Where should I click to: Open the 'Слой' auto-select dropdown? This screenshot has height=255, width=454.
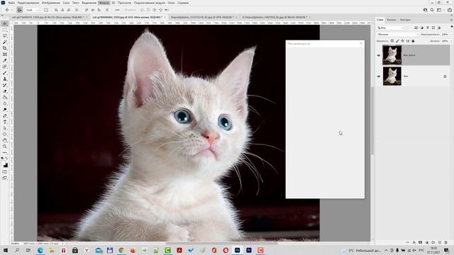coord(32,10)
